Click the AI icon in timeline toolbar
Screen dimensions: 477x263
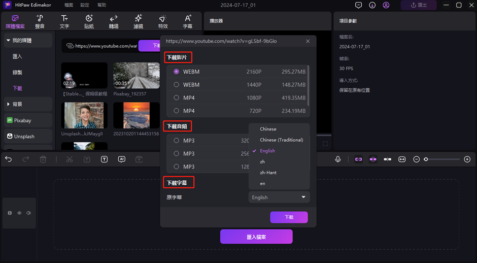122,159
